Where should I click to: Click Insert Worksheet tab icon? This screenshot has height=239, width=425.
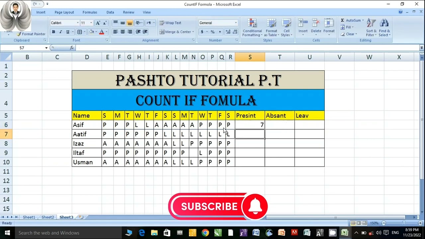pyautogui.click(x=81, y=217)
